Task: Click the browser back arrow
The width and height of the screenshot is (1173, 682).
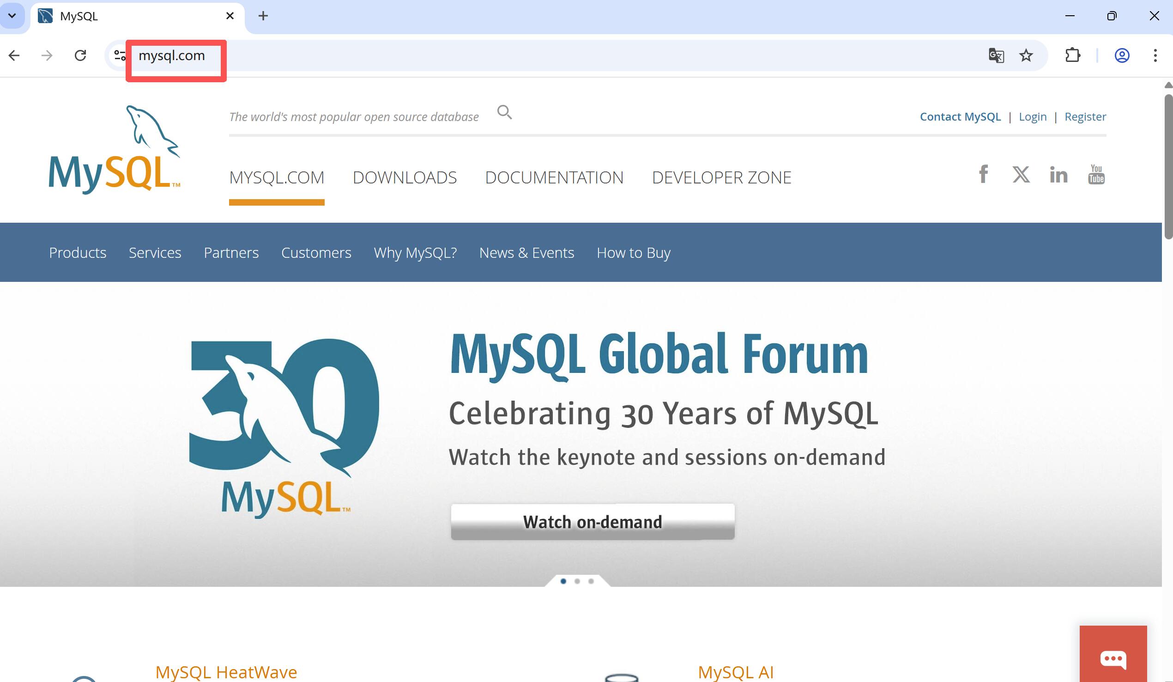Action: point(14,55)
